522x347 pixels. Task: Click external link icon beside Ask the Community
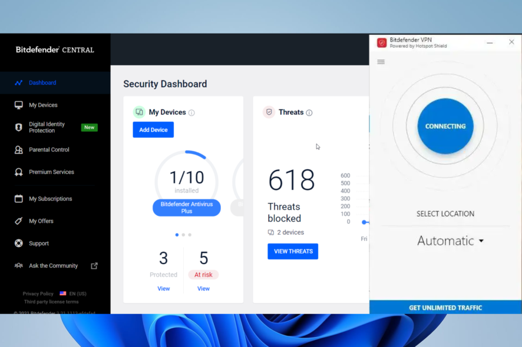[94, 266]
